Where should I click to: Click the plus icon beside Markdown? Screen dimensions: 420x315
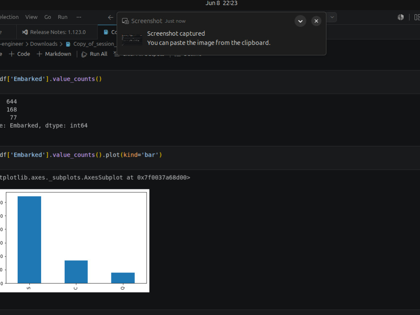(x=39, y=54)
